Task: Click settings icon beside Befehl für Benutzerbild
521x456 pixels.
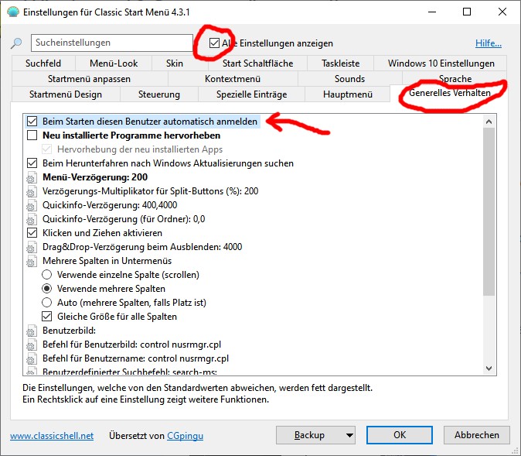Action: [x=32, y=345]
